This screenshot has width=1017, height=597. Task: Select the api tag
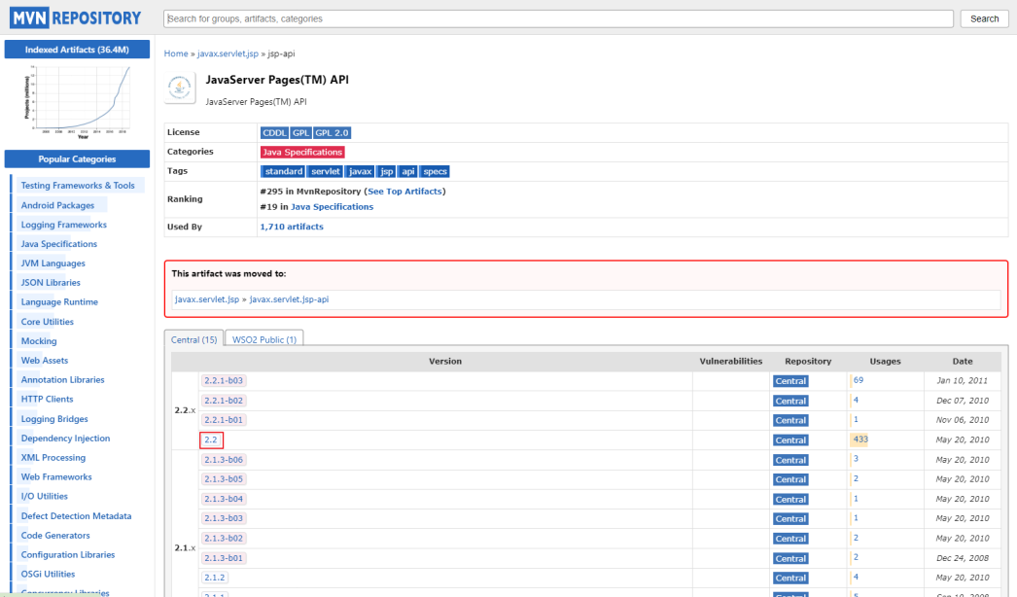(407, 171)
